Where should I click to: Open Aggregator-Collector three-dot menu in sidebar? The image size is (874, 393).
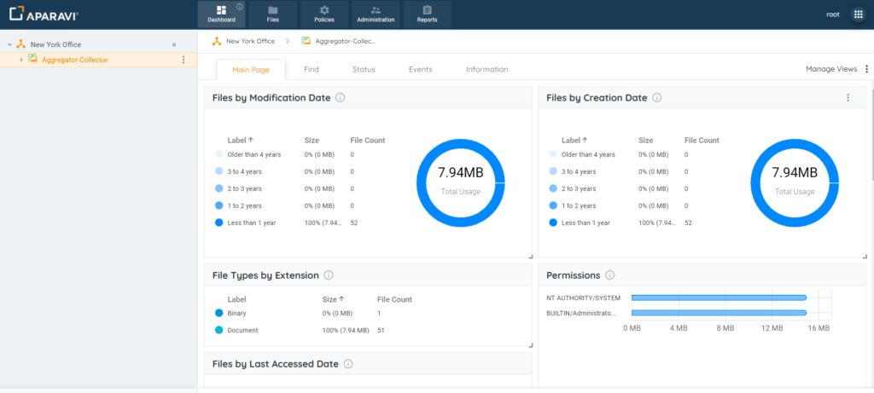point(184,60)
